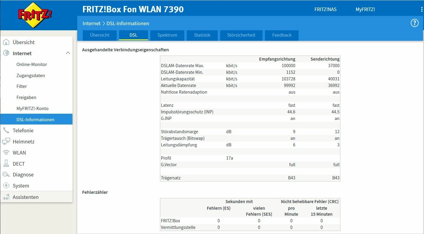Click the Fehlerzähler section heading

(95, 192)
